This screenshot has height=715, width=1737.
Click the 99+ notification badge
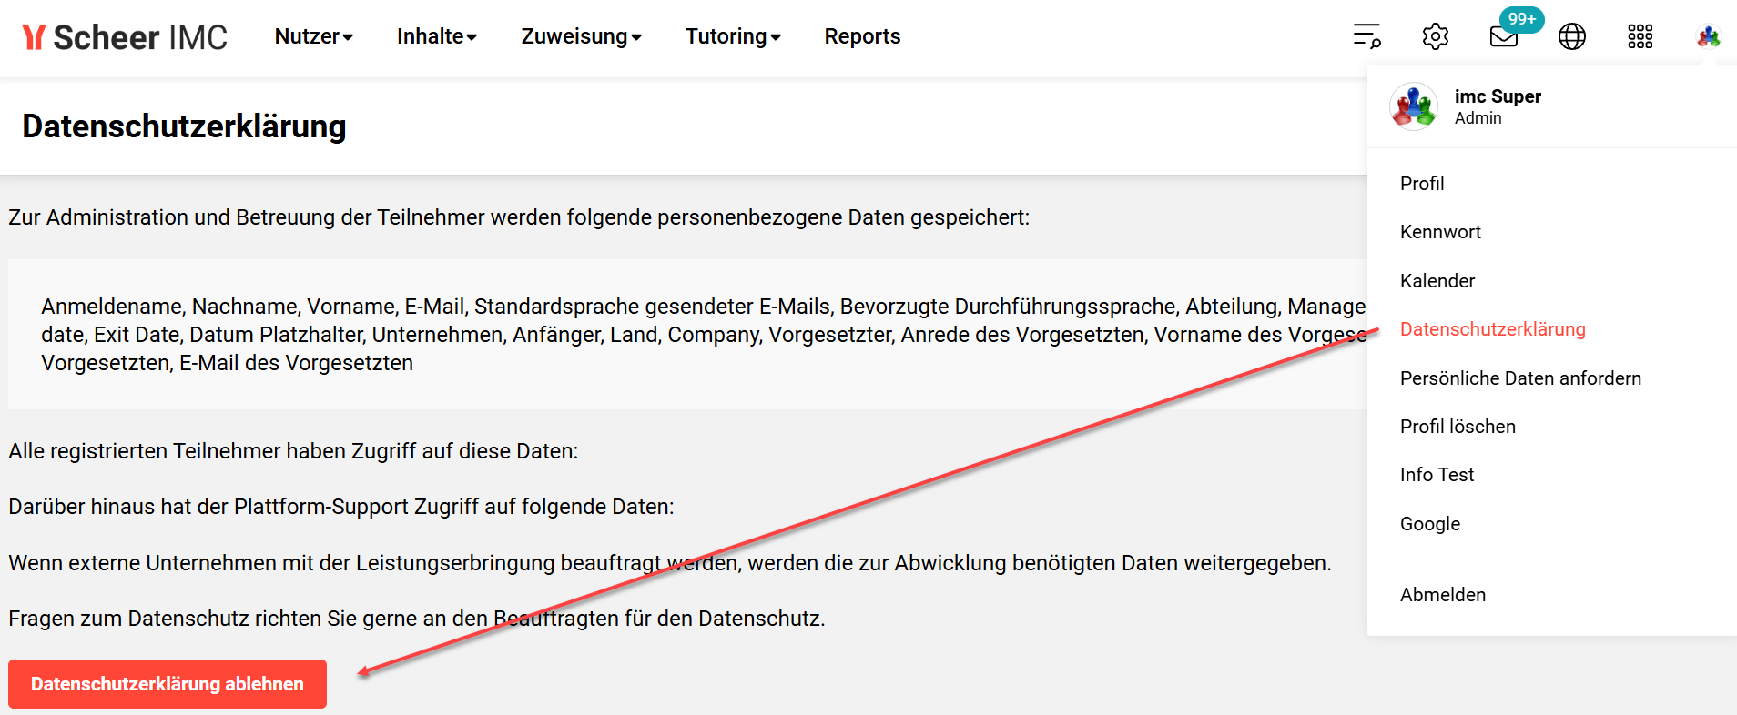1522,19
